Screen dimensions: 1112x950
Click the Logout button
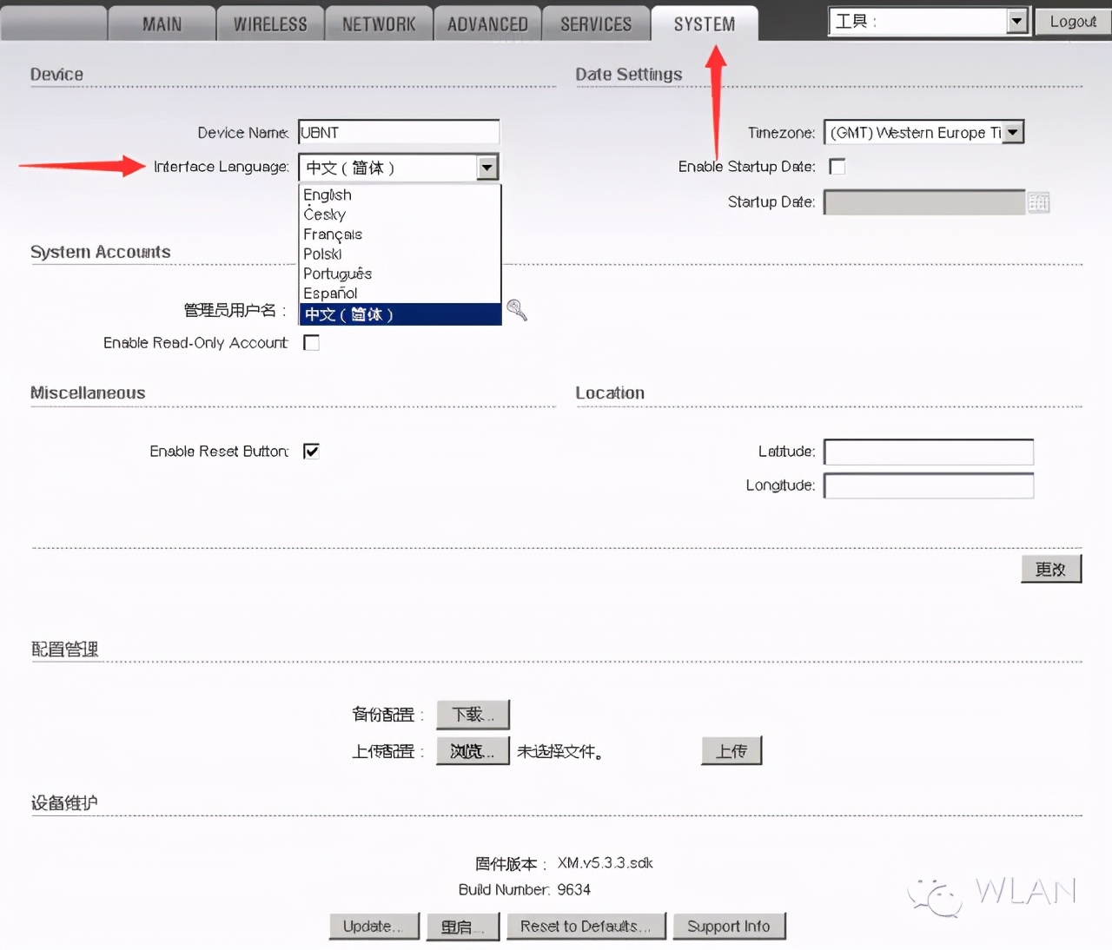pos(1073,22)
